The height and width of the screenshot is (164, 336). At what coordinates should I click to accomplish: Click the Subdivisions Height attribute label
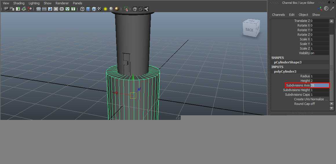pos(296,90)
